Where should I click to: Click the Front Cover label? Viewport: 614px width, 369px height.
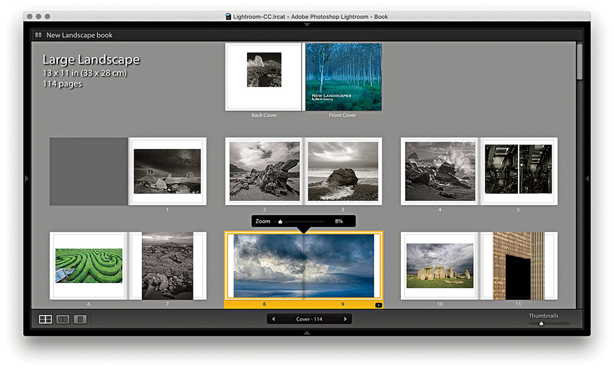tap(342, 115)
